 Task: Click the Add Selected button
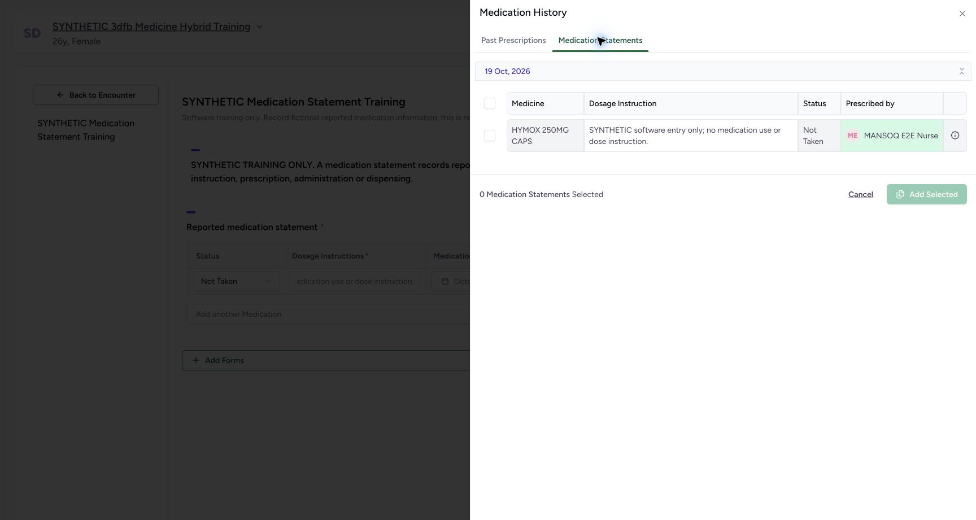927,194
